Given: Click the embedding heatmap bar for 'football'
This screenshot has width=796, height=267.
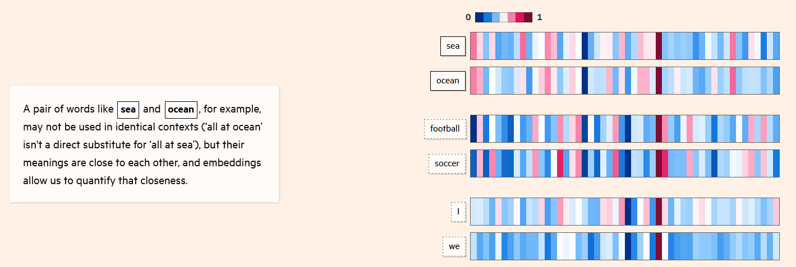Looking at the screenshot, I should point(624,129).
